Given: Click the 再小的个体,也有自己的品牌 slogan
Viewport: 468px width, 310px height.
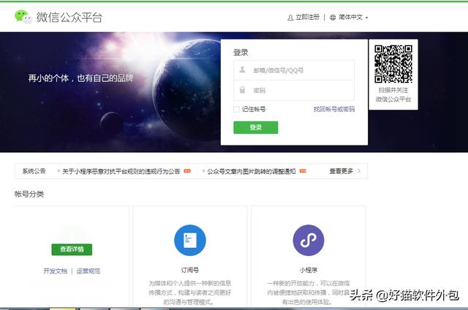Looking at the screenshot, I should [x=80, y=78].
